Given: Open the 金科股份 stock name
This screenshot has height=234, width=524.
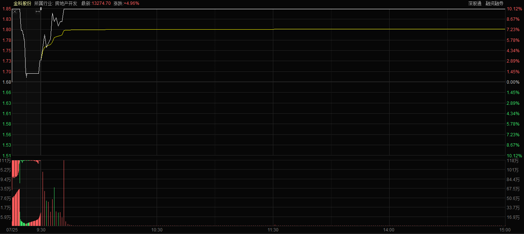Looking at the screenshot, I should coord(22,3).
